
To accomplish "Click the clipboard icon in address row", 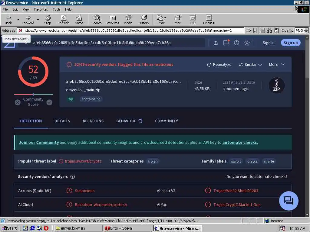I will [276, 31].
